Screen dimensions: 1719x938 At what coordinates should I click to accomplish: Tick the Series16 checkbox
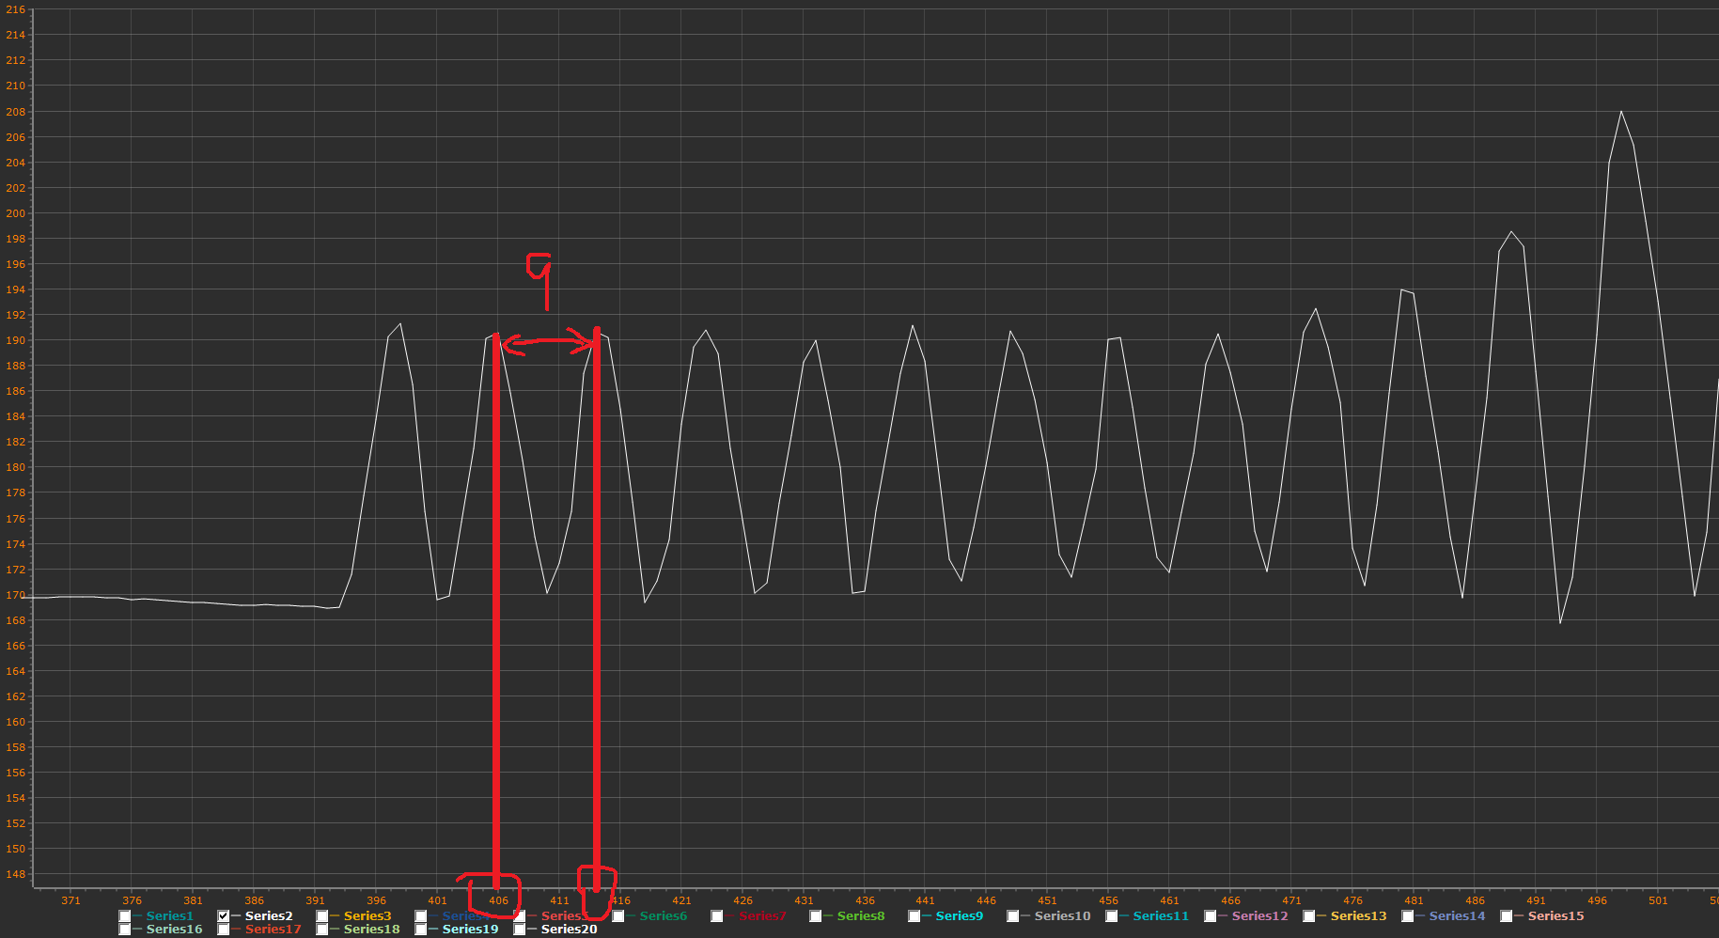click(x=125, y=930)
